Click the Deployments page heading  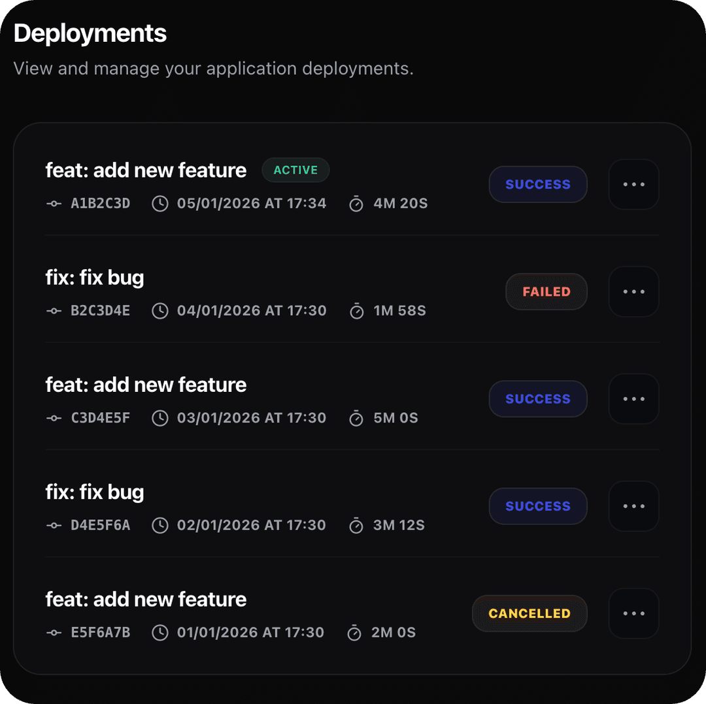(x=90, y=33)
